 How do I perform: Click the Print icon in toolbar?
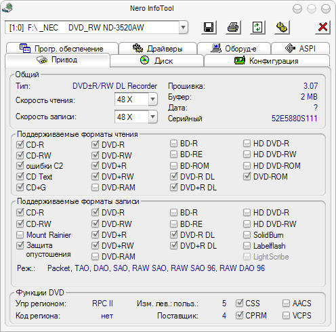233,28
